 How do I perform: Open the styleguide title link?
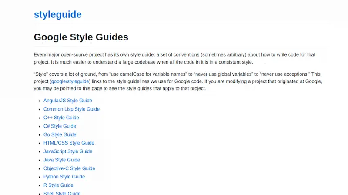pyautogui.click(x=58, y=15)
